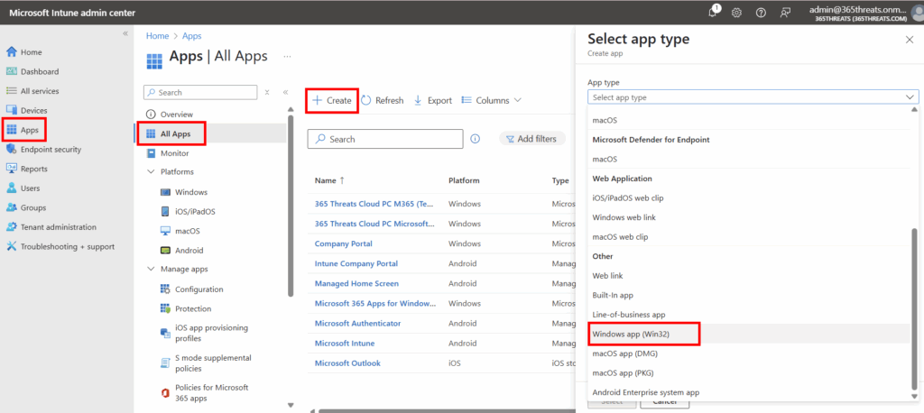Viewport: 924px width, 413px height.
Task: Open Microsoft Authenticator app entry
Action: coord(357,324)
